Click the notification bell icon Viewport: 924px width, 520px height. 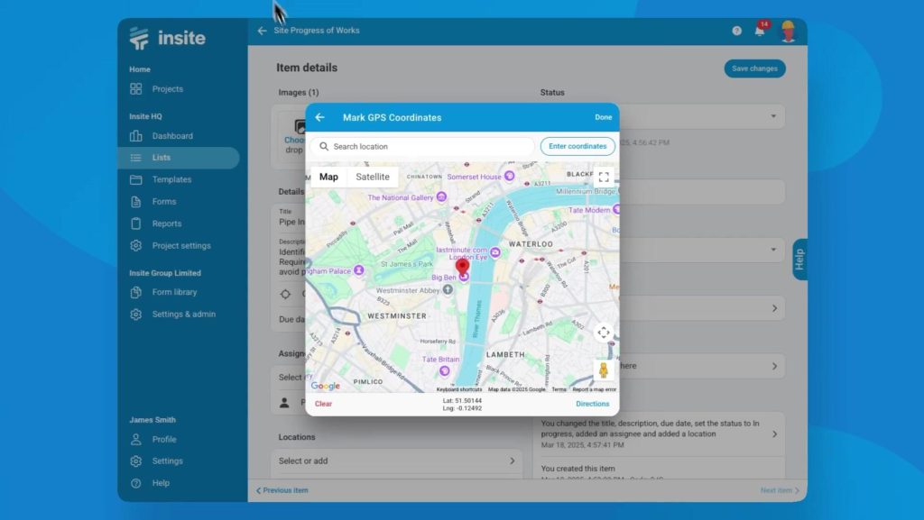coord(760,30)
